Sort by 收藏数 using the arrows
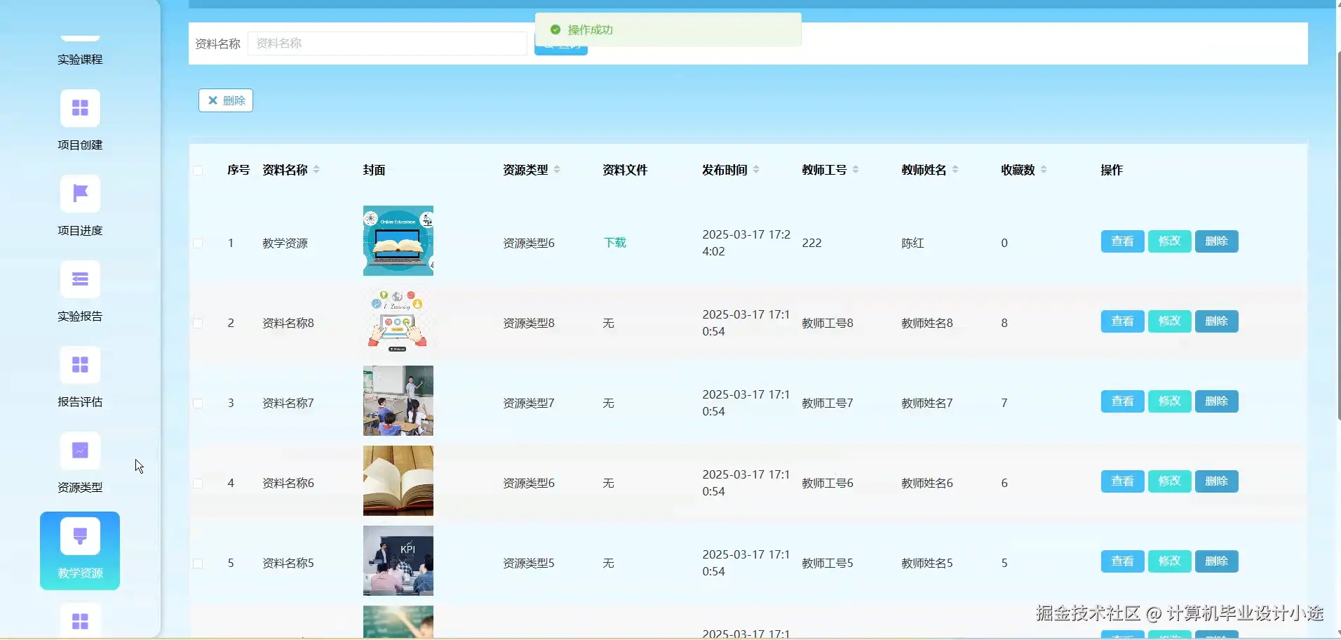Viewport: 1341px width, 640px height. tap(1043, 168)
